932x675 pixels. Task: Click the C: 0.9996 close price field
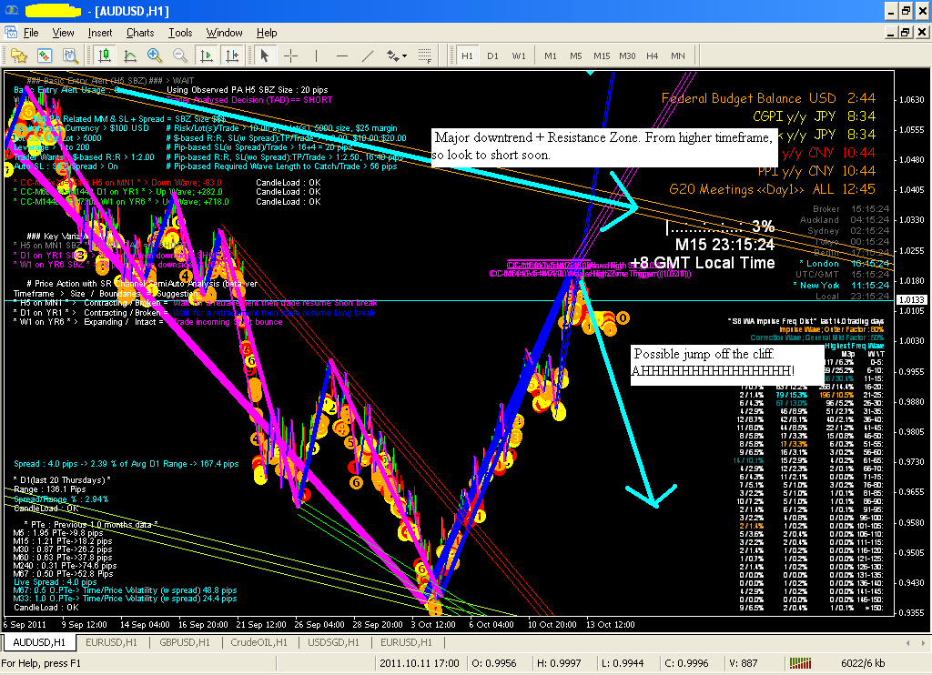click(x=687, y=663)
